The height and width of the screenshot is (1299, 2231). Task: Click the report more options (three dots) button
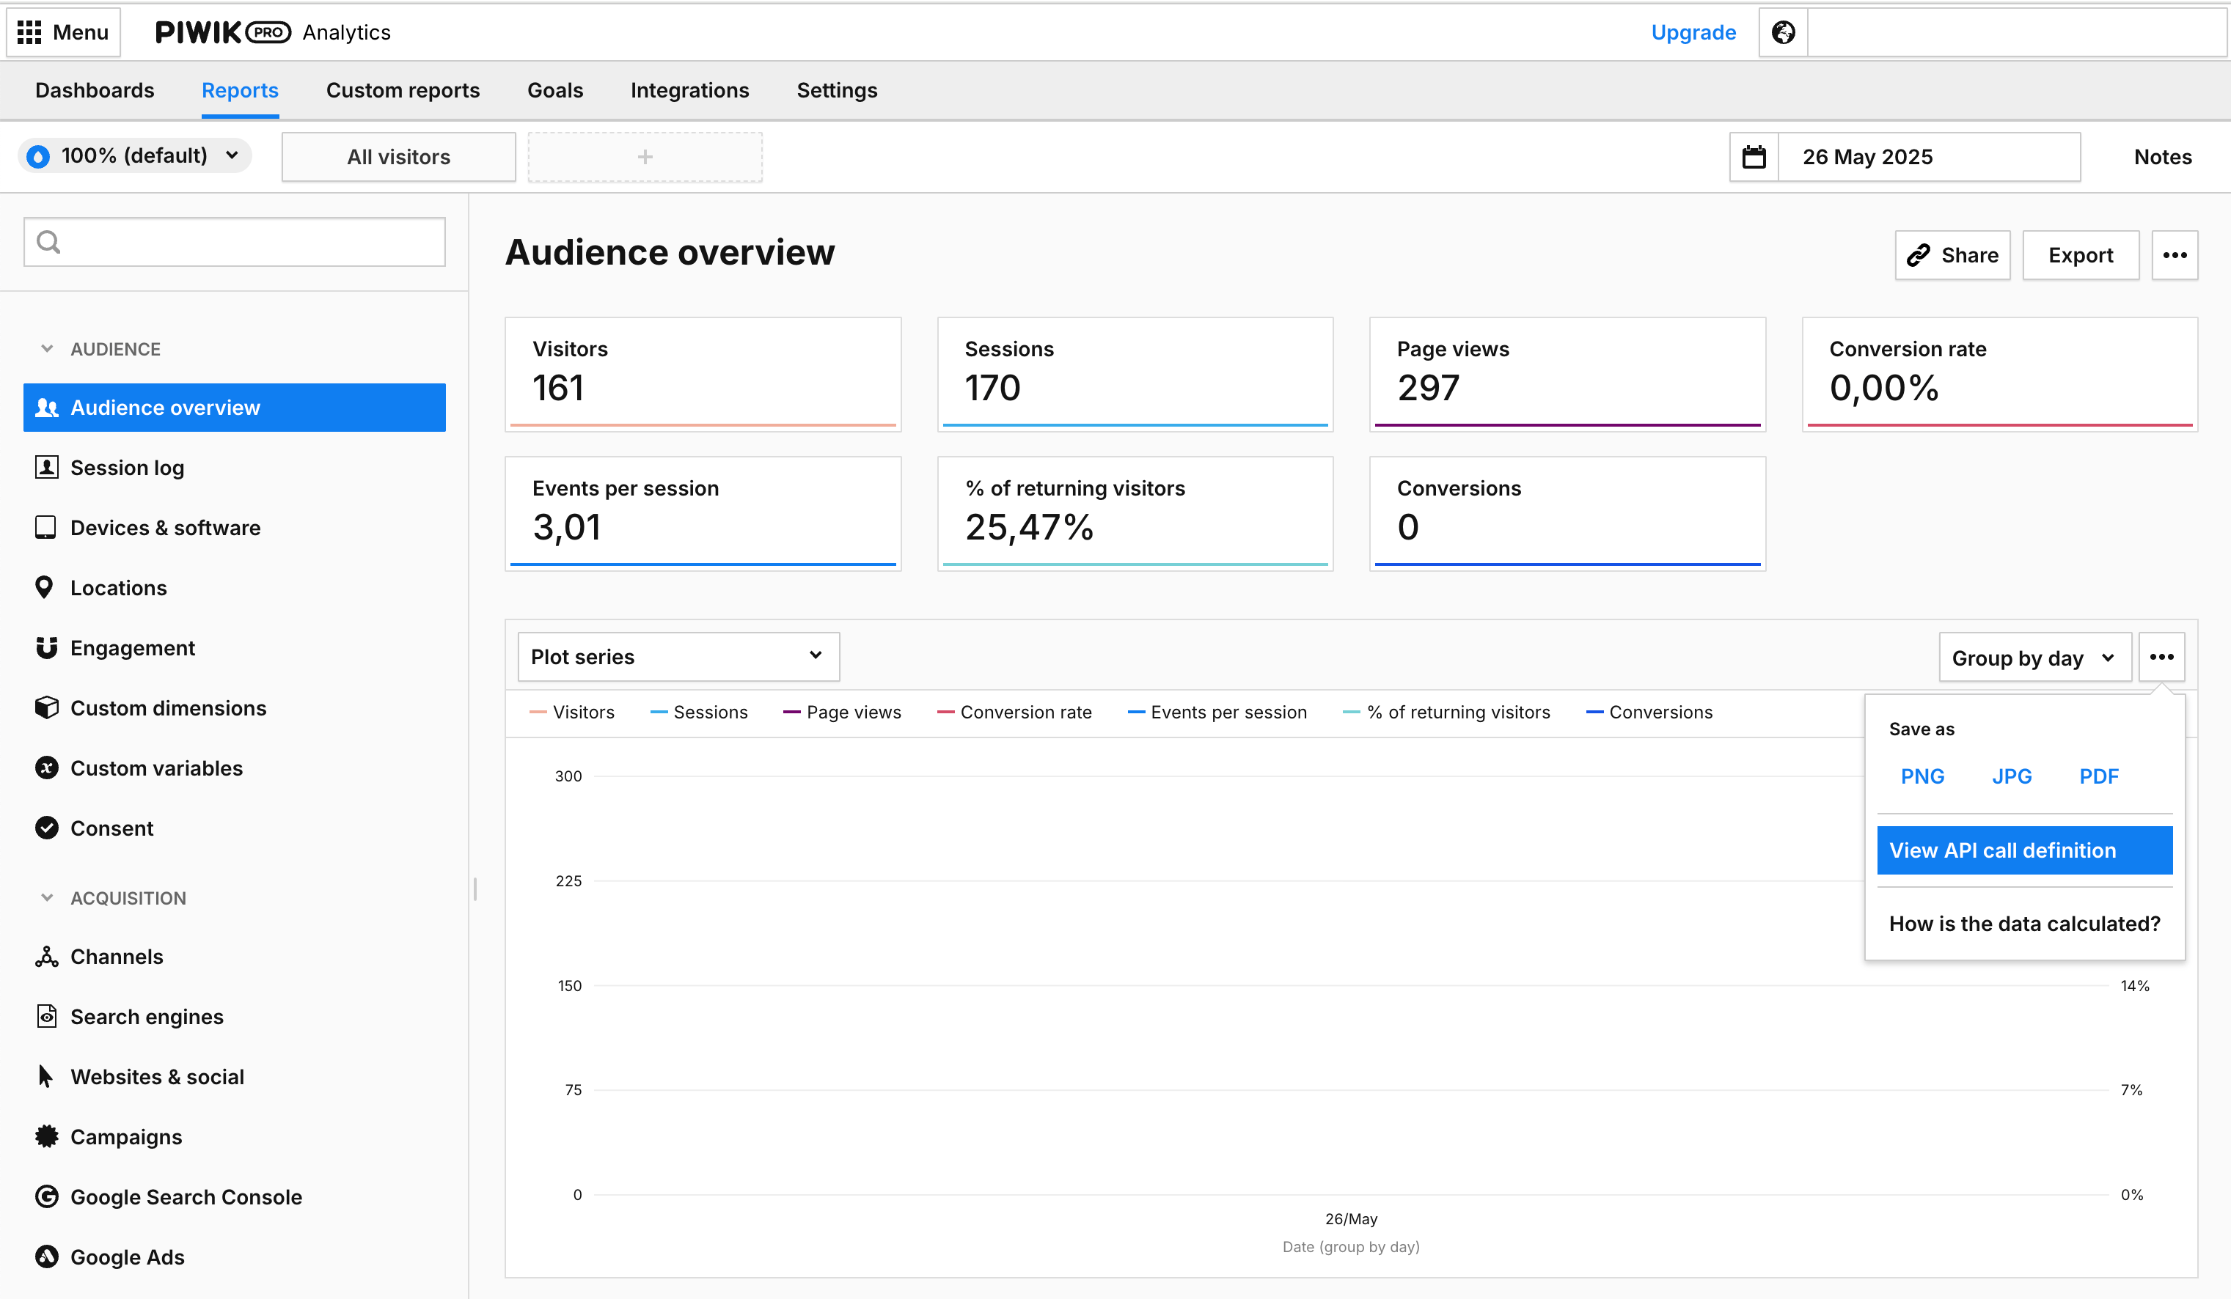point(2175,256)
